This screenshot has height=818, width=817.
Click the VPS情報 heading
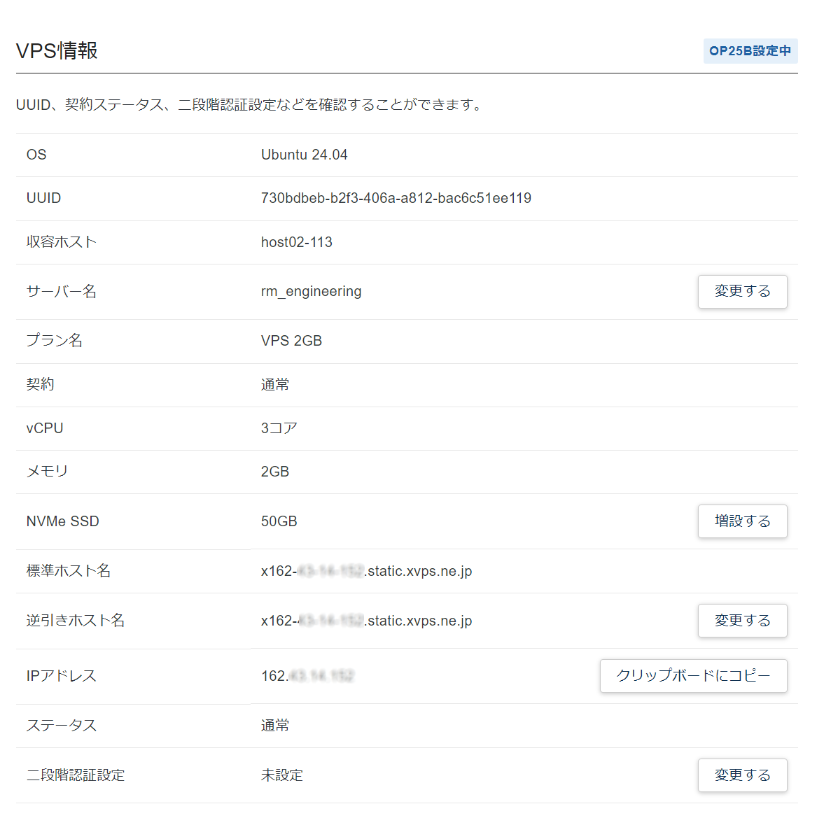(x=57, y=50)
